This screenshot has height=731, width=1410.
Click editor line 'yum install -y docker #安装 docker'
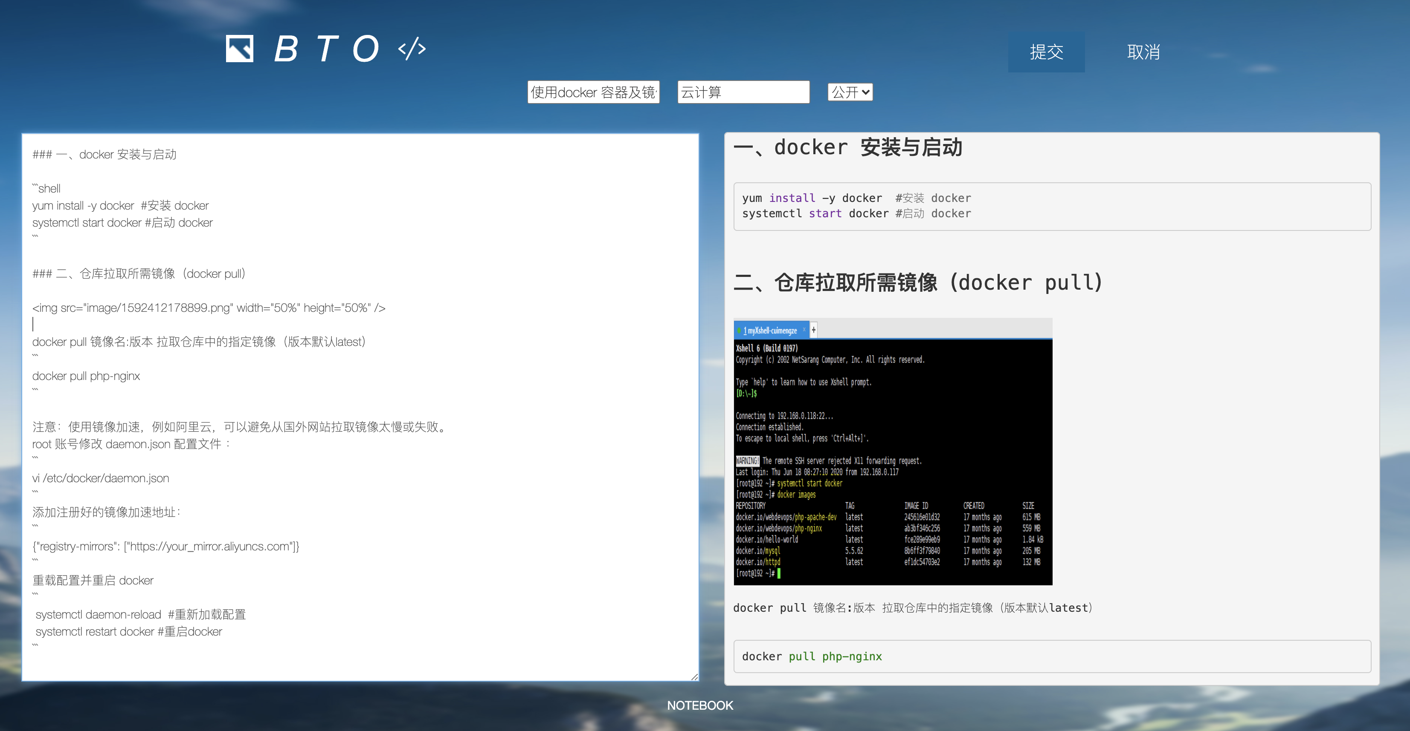(120, 206)
